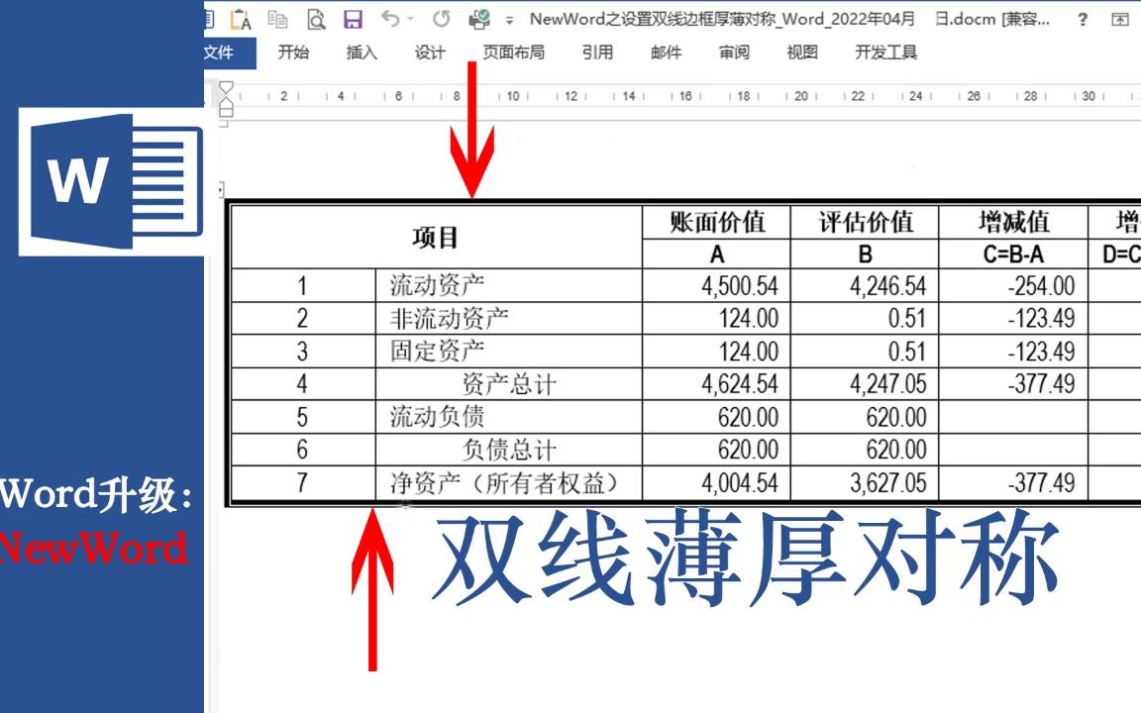
Task: Select the Undo icon
Action: [389, 19]
